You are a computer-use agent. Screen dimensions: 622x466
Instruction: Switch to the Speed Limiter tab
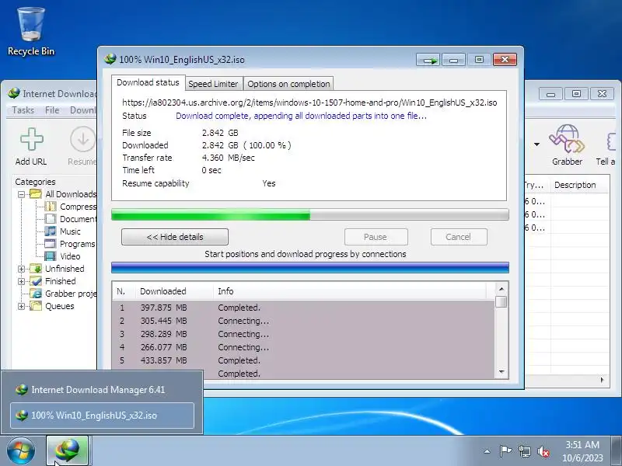point(213,84)
